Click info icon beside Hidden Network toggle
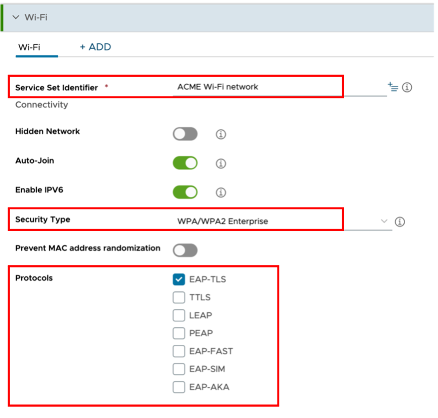The height and width of the screenshot is (418, 438). [x=221, y=134]
